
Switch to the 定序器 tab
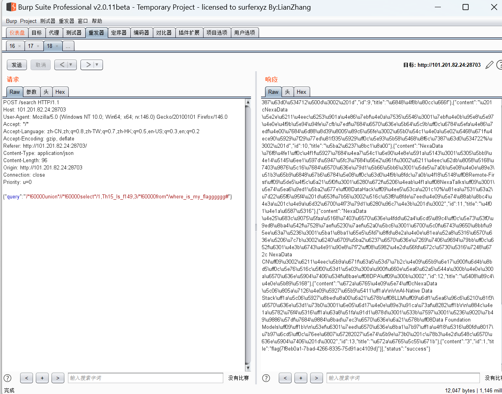click(x=119, y=33)
